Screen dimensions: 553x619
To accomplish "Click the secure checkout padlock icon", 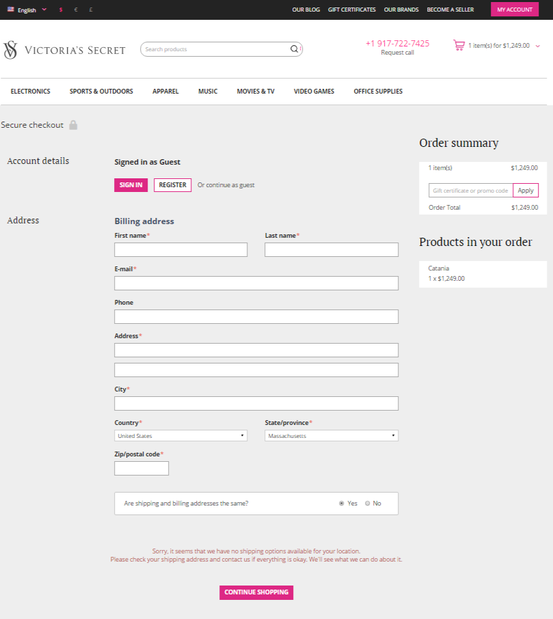I will 73,125.
